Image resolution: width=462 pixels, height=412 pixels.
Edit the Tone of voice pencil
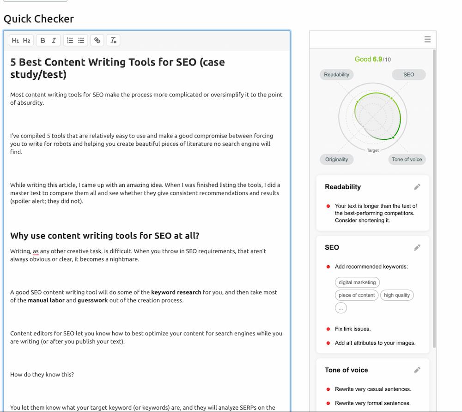(x=417, y=370)
